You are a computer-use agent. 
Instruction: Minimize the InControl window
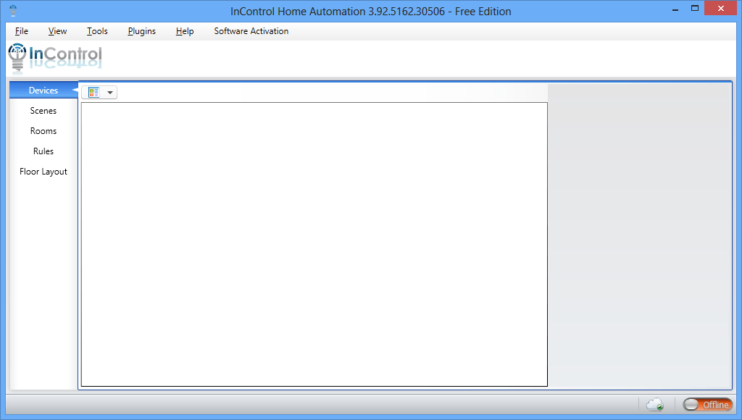click(x=675, y=9)
